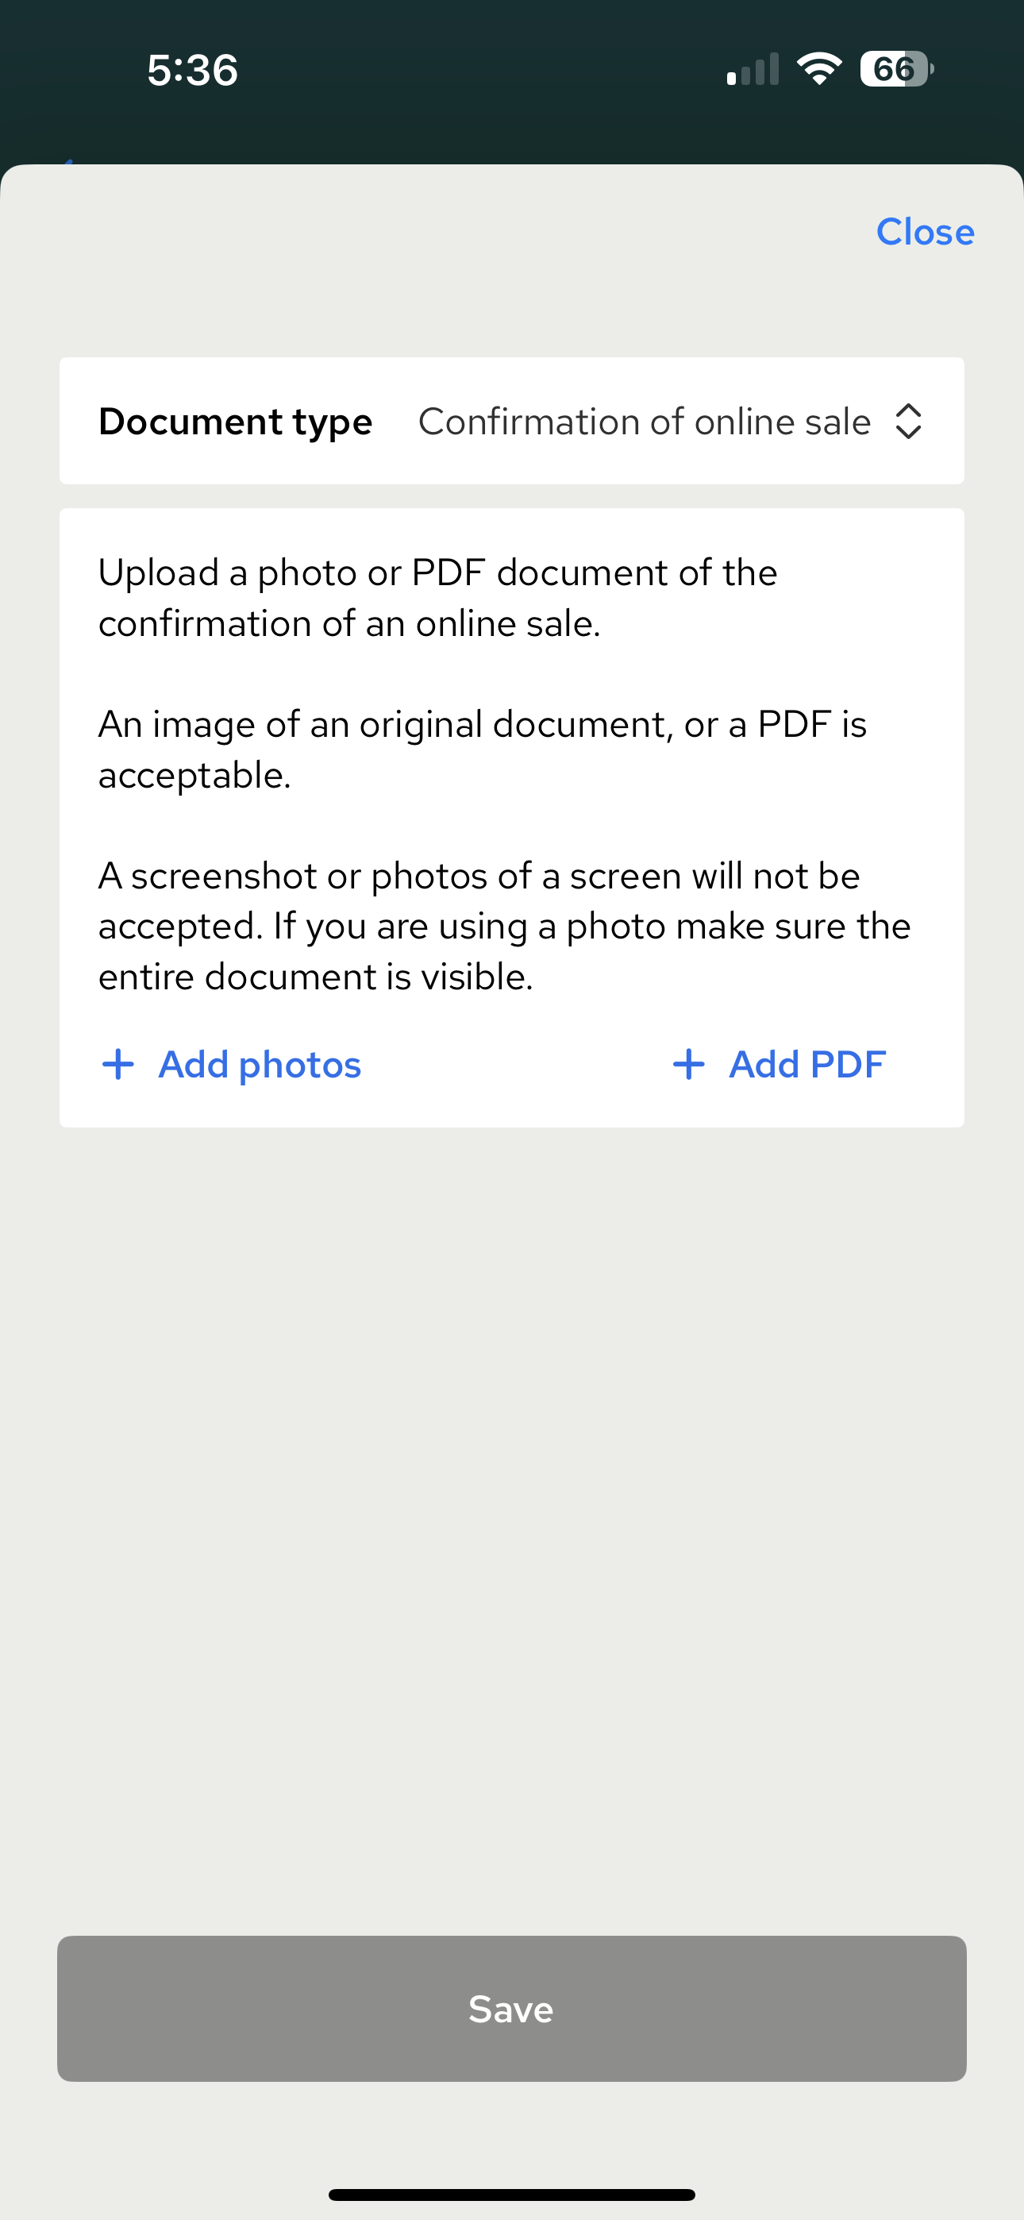
Task: Tap the 5:36 clock in status bar
Action: point(192,70)
